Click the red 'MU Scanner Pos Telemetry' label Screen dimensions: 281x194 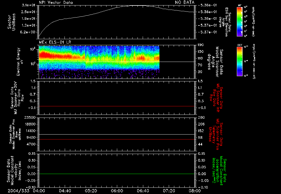(216, 134)
